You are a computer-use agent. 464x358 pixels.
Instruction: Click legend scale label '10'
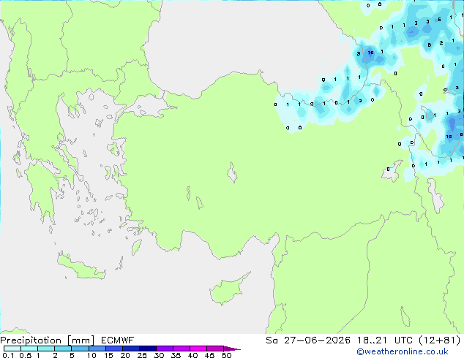pos(91,355)
